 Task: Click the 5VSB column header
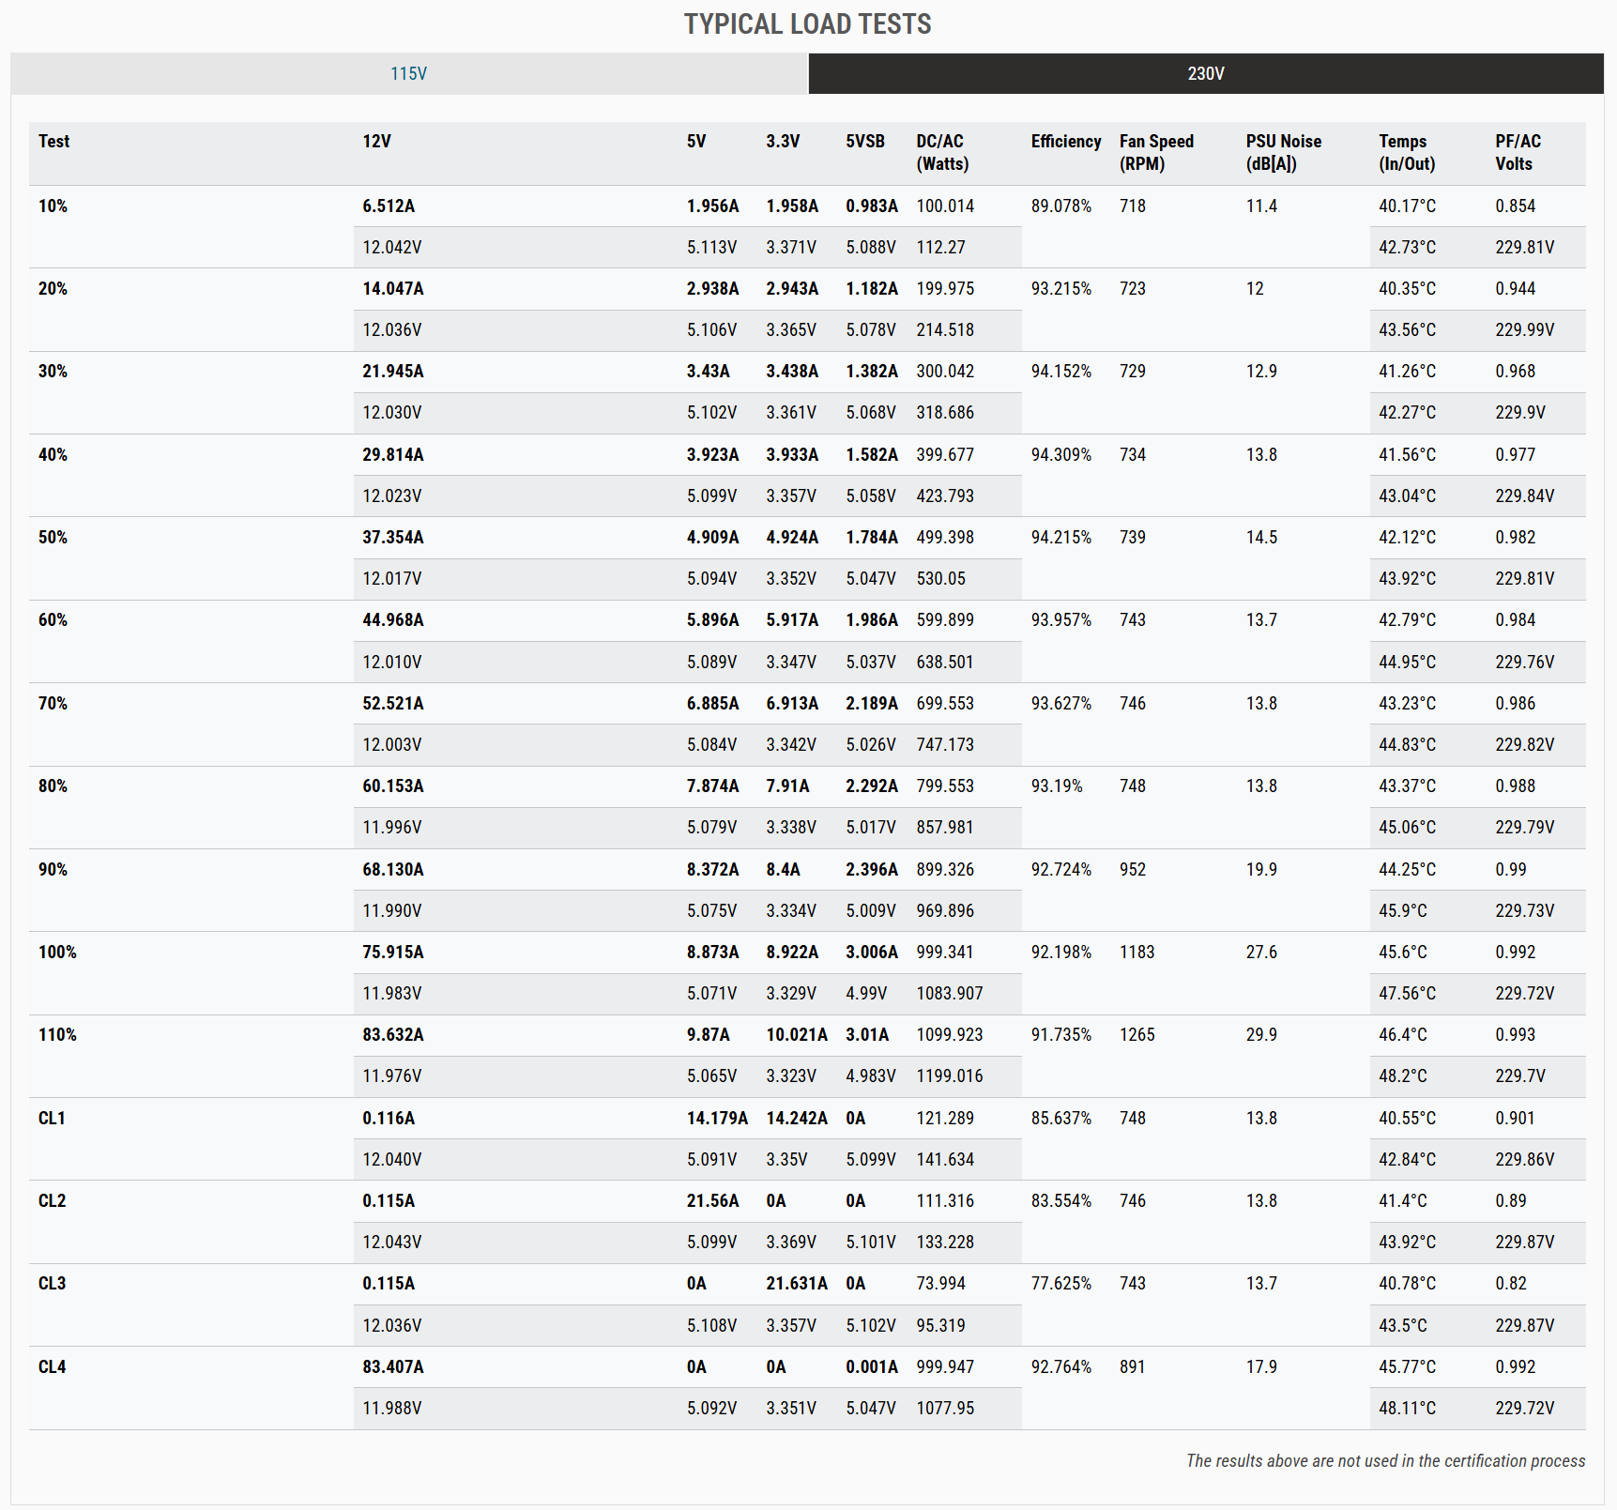864,142
